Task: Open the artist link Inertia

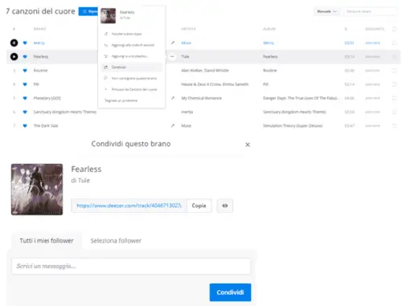Action: click(x=187, y=112)
